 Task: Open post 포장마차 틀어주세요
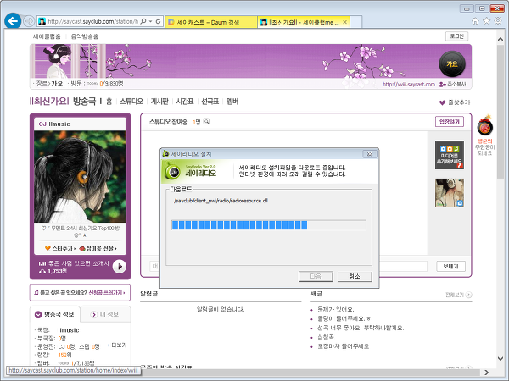coord(343,346)
